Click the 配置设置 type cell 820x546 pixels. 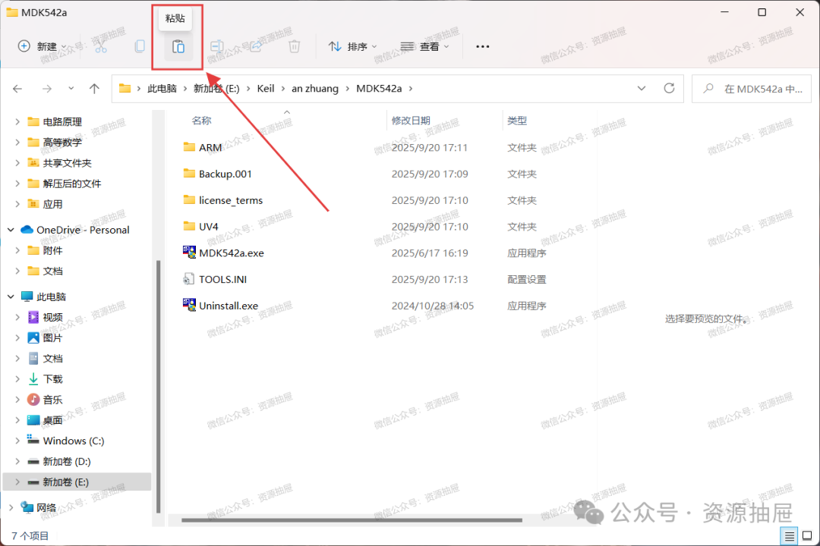[x=527, y=280]
